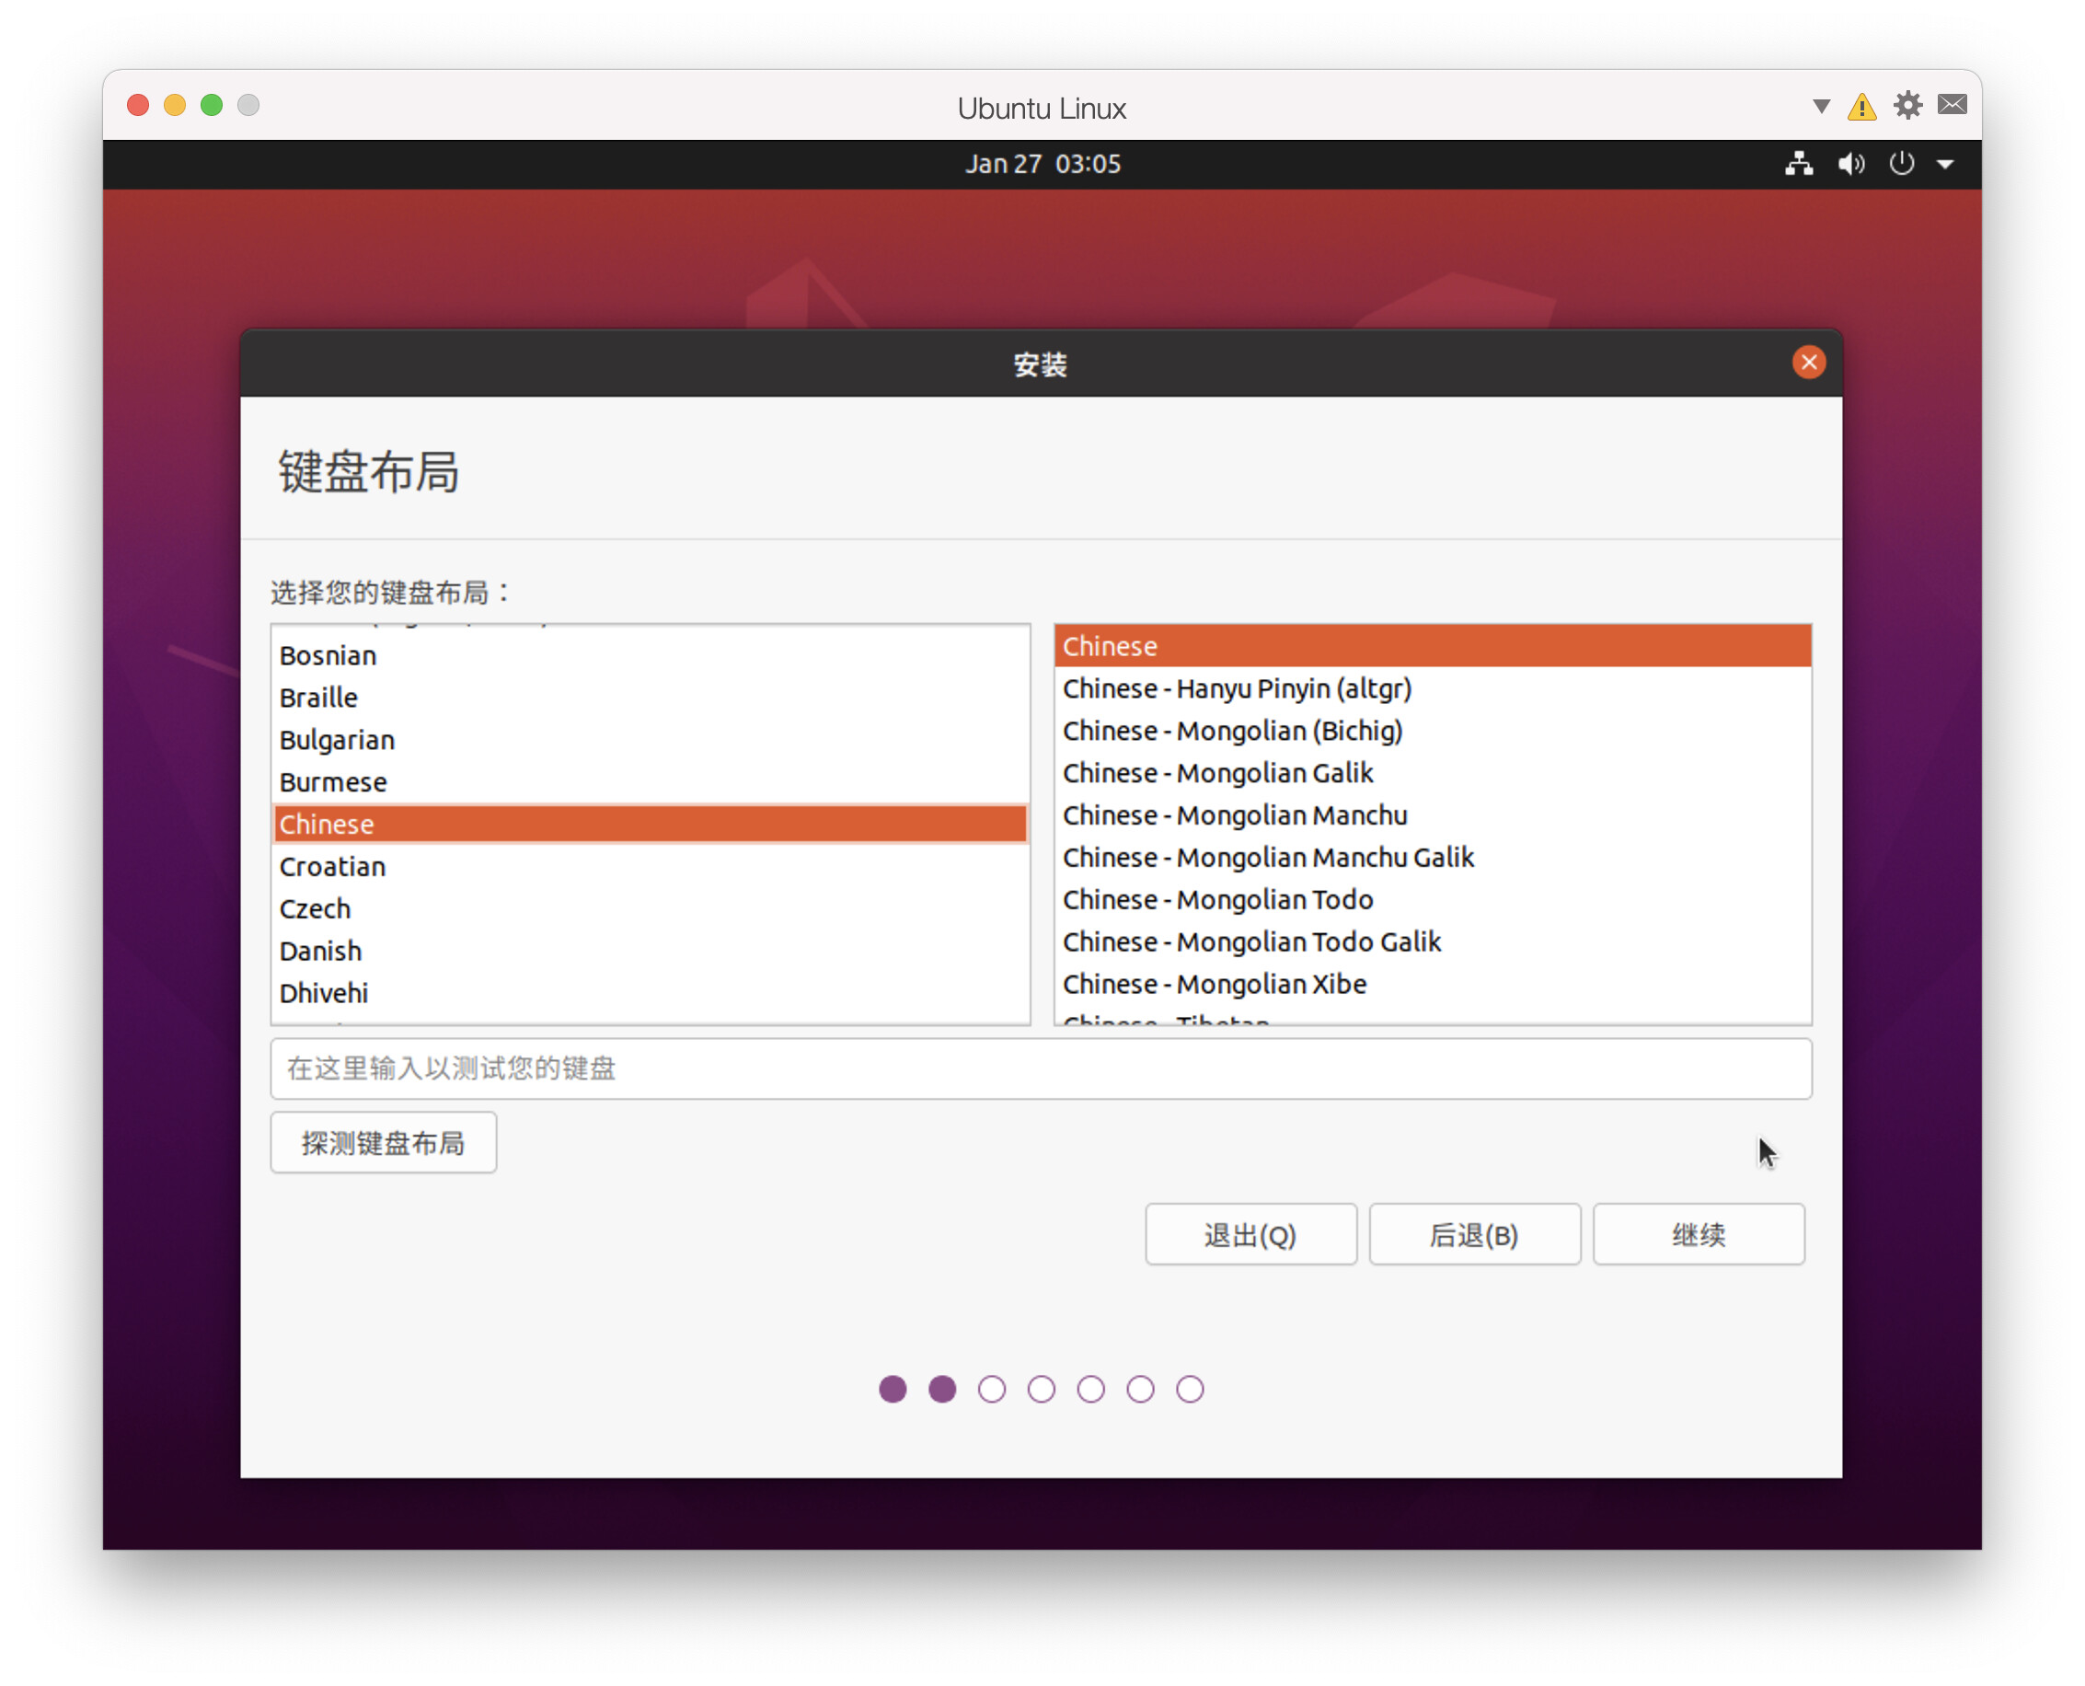This screenshot has height=1686, width=2085.
Task: Click the keyboard test input field
Action: pos(1041,1068)
